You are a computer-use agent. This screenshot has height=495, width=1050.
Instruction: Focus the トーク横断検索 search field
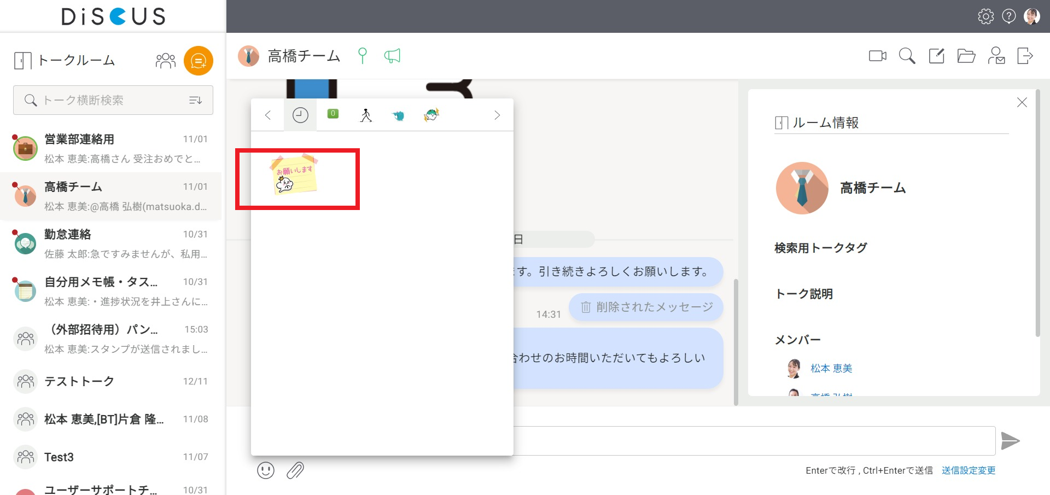coord(113,100)
